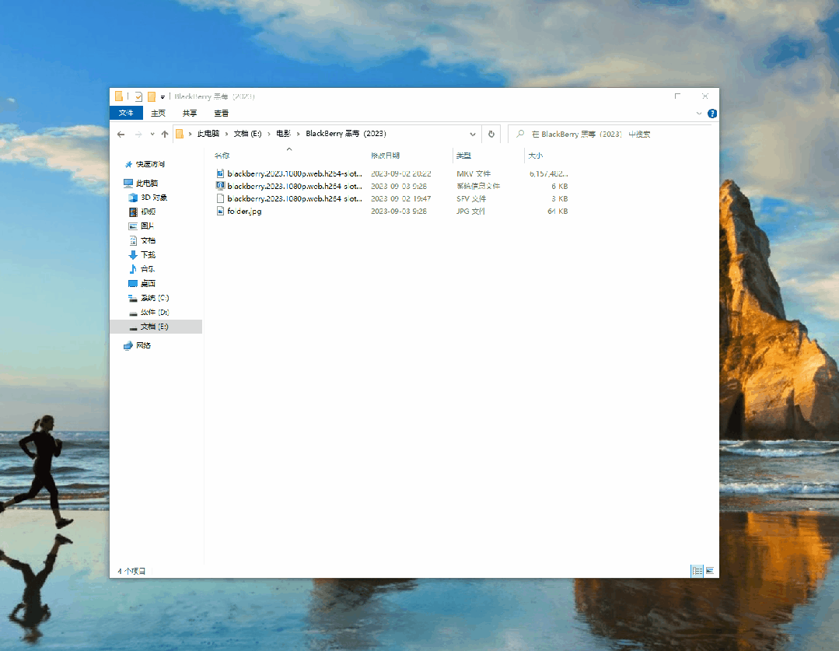839x651 pixels.
Task: Click the 64 KB size cell
Action: point(558,211)
